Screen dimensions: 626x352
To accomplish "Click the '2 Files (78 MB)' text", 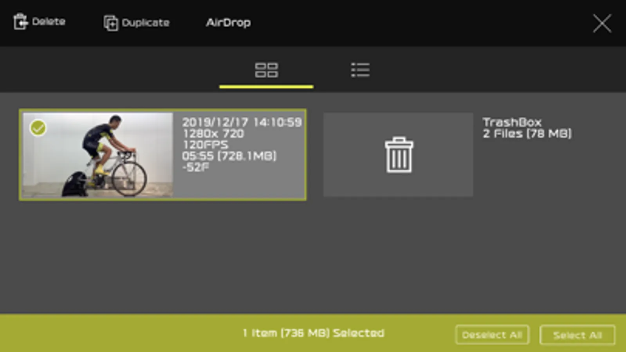I will (x=527, y=134).
